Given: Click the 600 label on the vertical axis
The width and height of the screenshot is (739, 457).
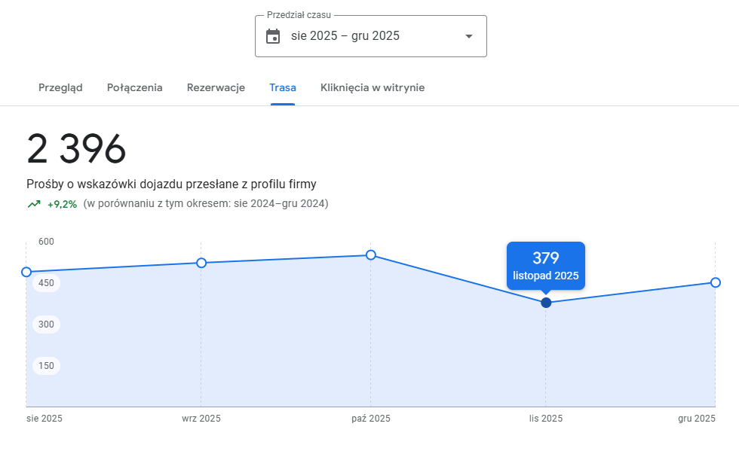Looking at the screenshot, I should (45, 242).
